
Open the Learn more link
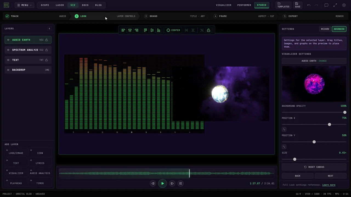point(329,185)
